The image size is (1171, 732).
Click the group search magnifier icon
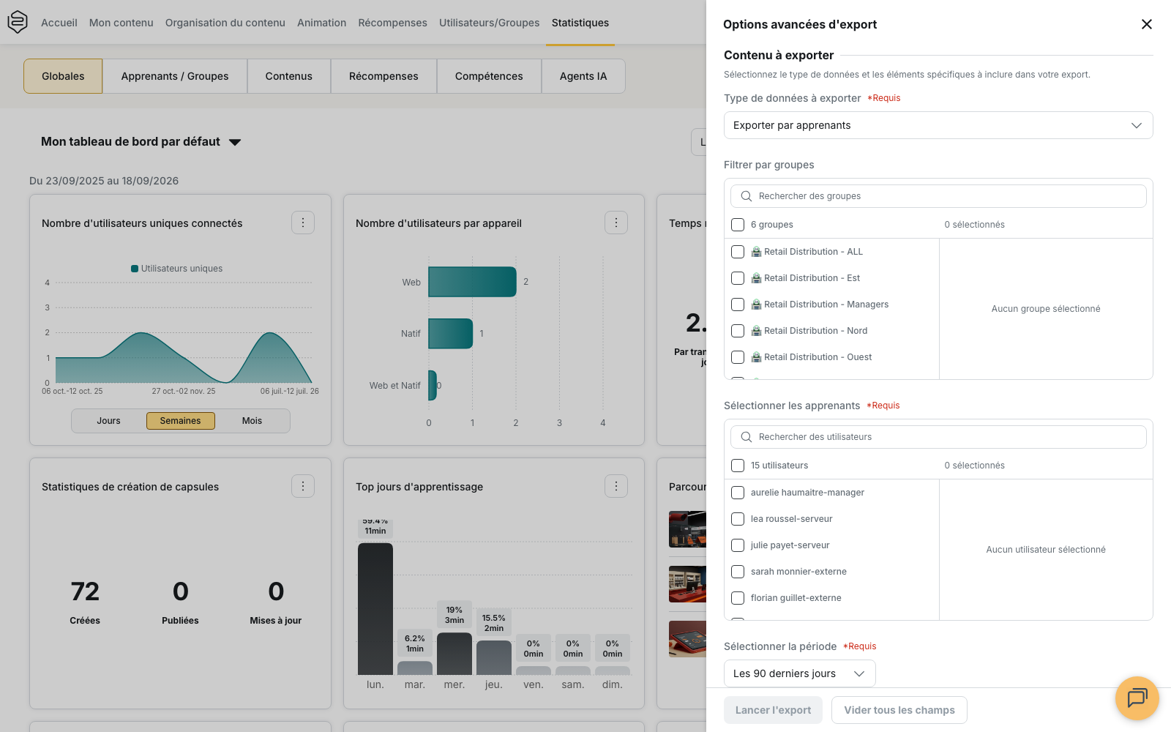(x=747, y=196)
